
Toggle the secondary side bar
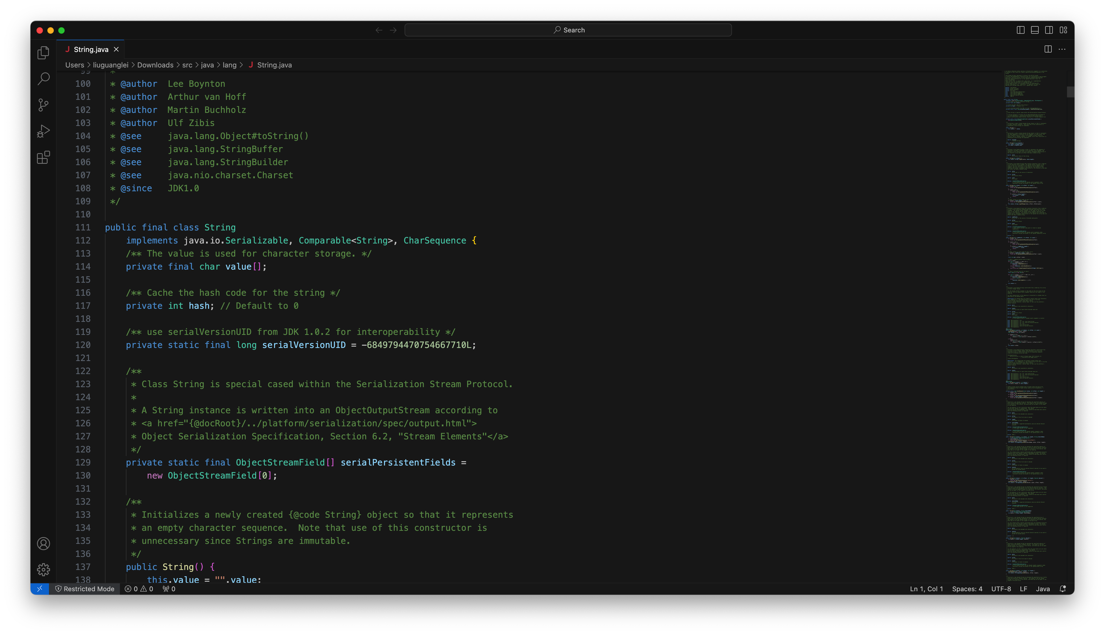coord(1049,30)
